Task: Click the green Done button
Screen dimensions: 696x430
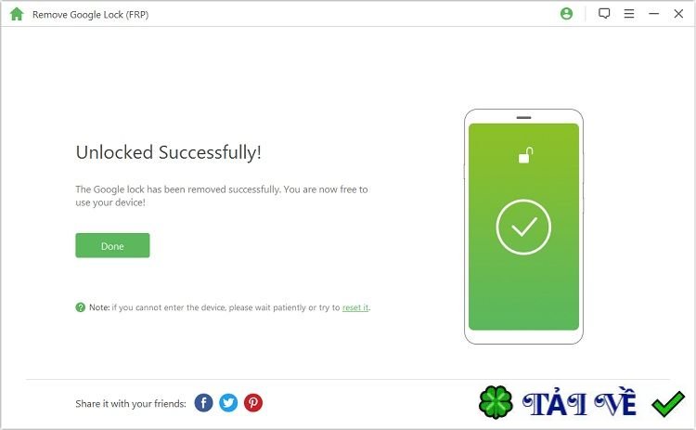Action: tap(112, 245)
